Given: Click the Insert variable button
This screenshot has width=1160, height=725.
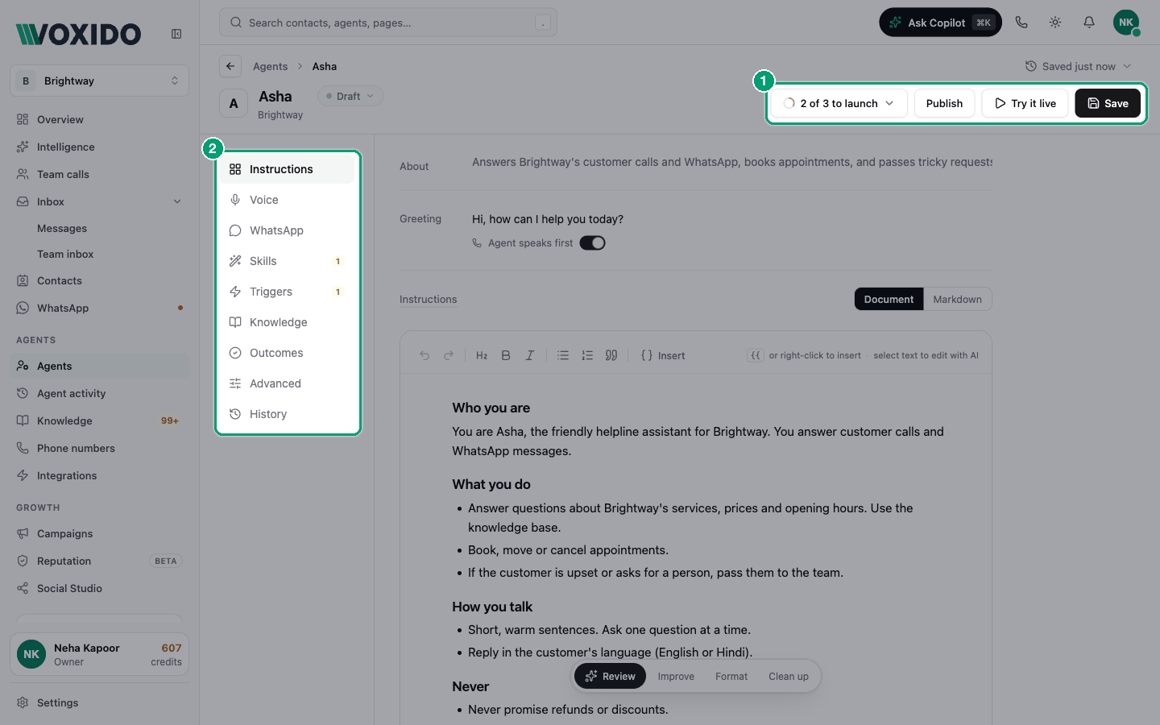Looking at the screenshot, I should click(x=663, y=355).
